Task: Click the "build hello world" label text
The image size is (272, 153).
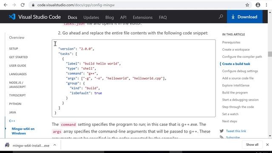Action: 102,63
